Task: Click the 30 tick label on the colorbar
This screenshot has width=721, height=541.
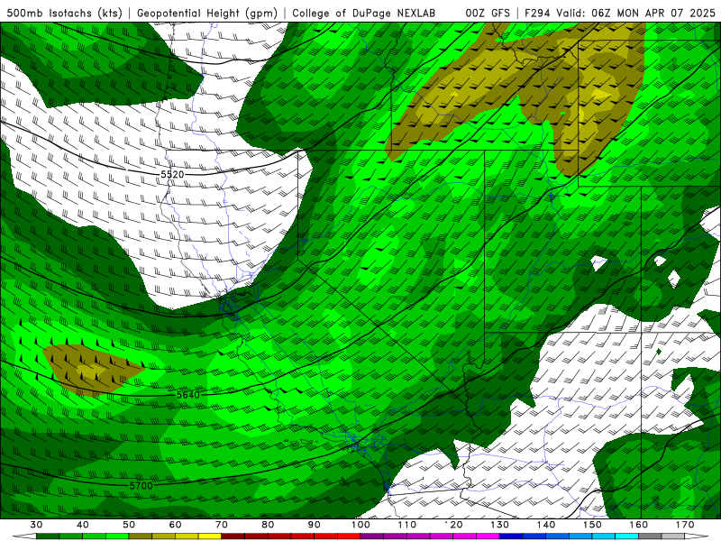Action: tap(36, 525)
